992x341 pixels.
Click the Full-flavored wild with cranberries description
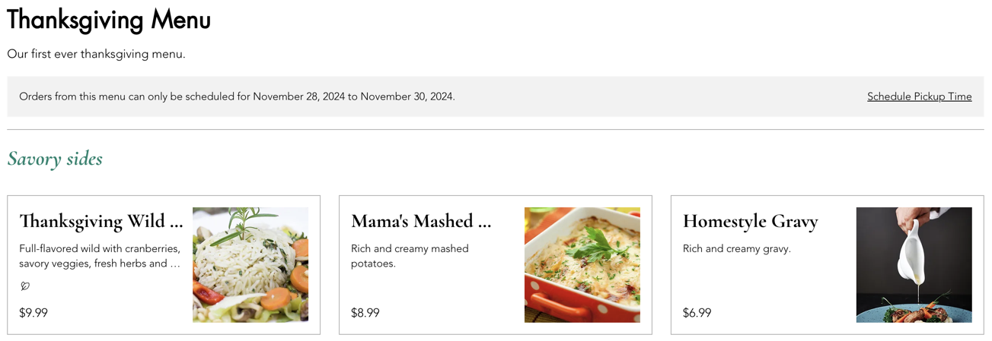100,256
